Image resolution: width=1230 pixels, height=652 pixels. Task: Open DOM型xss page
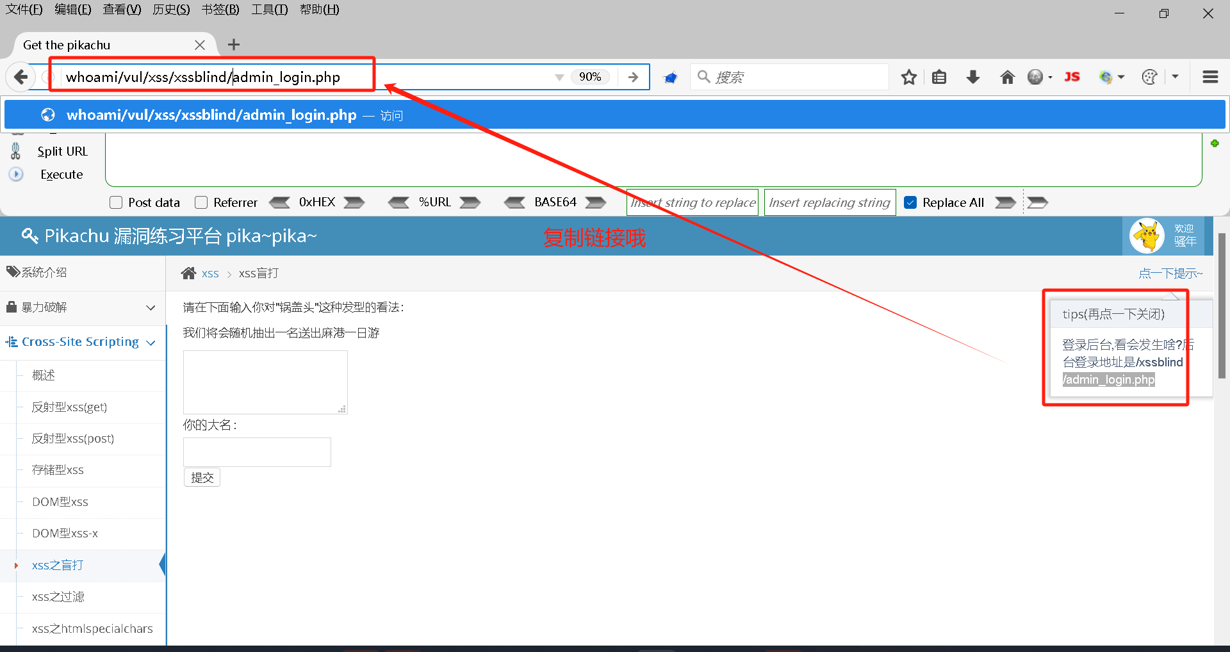coord(60,501)
